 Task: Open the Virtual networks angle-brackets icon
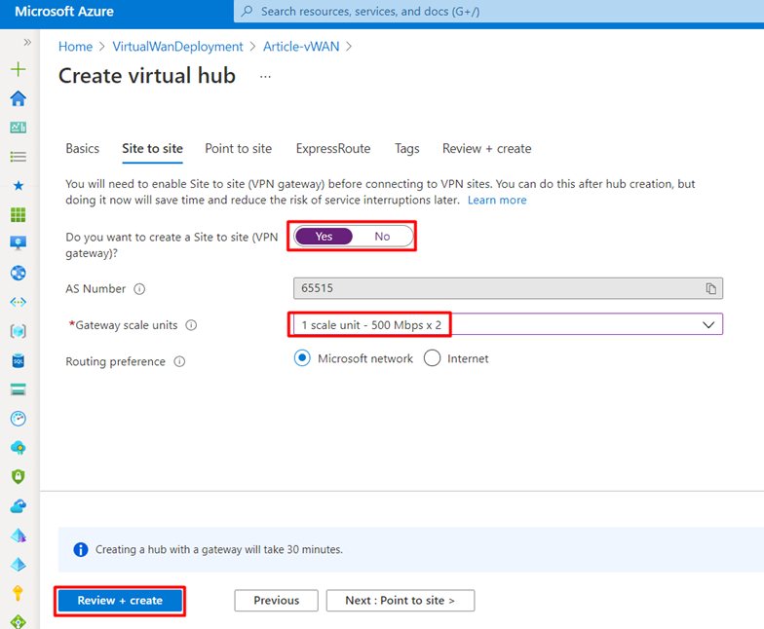[18, 302]
